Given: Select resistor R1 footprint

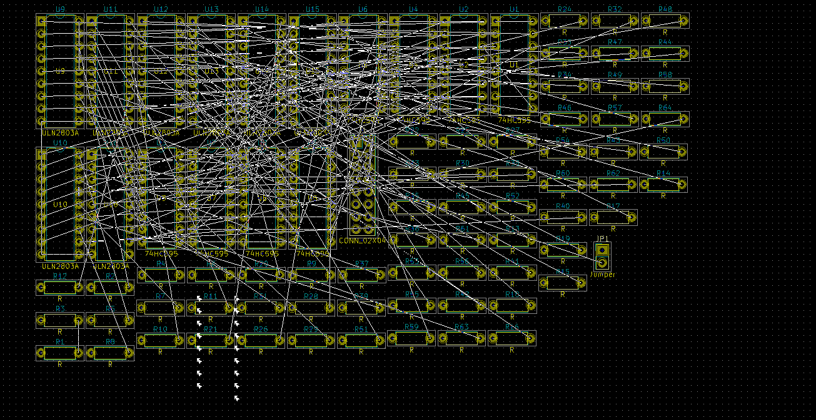Looking at the screenshot, I should tap(60, 353).
